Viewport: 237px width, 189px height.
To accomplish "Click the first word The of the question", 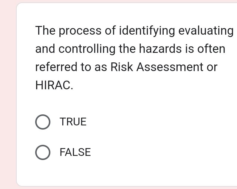I will point(45,31).
